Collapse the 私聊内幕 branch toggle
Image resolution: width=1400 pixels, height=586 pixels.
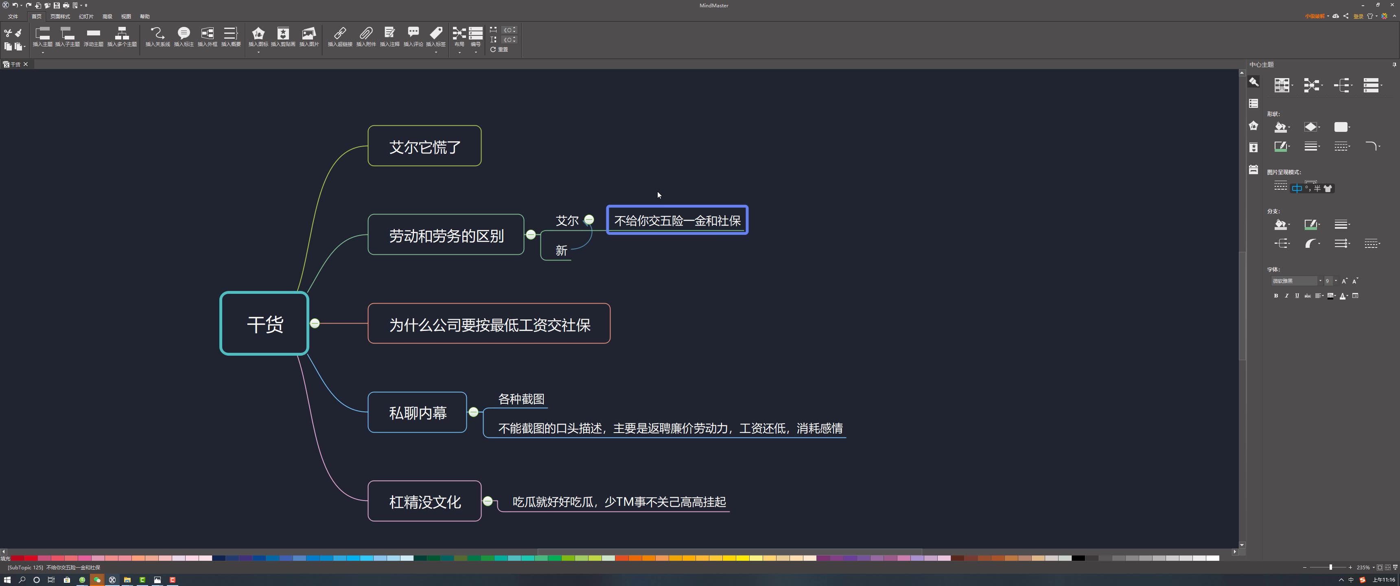coord(473,412)
